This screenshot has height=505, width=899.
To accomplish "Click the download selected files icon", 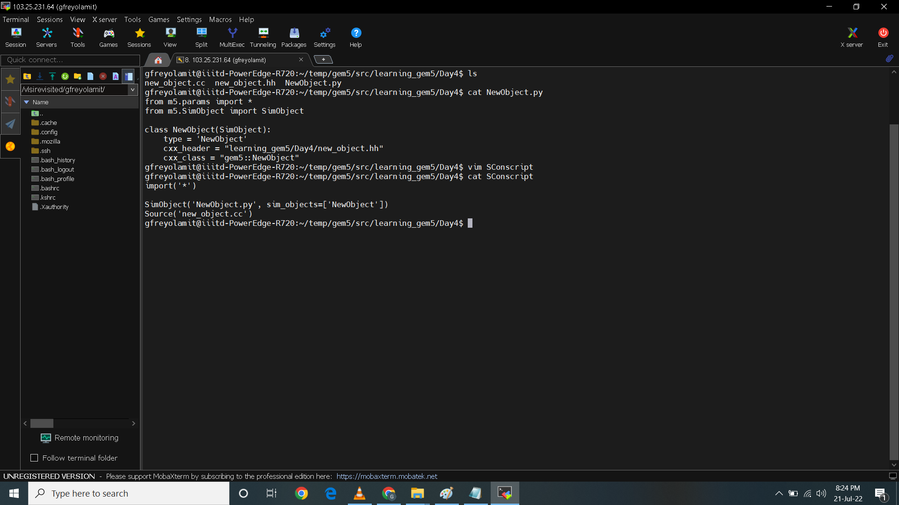I will click(40, 76).
